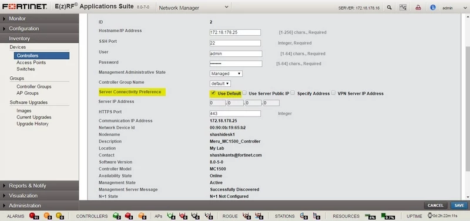Open the diagnostics graph icon in header
This screenshot has width=470, height=221.
(403, 8)
